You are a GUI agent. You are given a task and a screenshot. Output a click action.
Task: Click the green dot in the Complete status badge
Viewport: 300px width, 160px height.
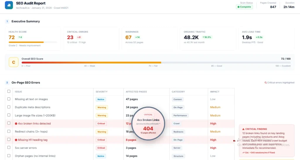[x=238, y=7]
